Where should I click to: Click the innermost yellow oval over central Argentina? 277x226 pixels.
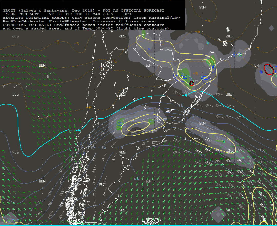(138, 126)
